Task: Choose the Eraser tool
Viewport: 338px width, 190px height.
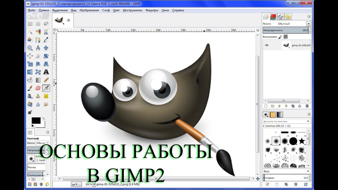Action: pyautogui.click(x=38, y=88)
